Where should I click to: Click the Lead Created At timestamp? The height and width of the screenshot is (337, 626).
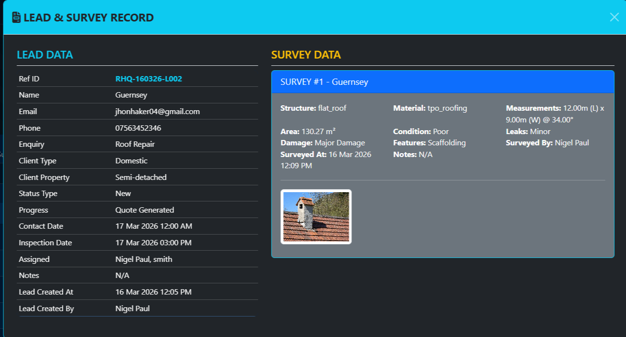(153, 292)
